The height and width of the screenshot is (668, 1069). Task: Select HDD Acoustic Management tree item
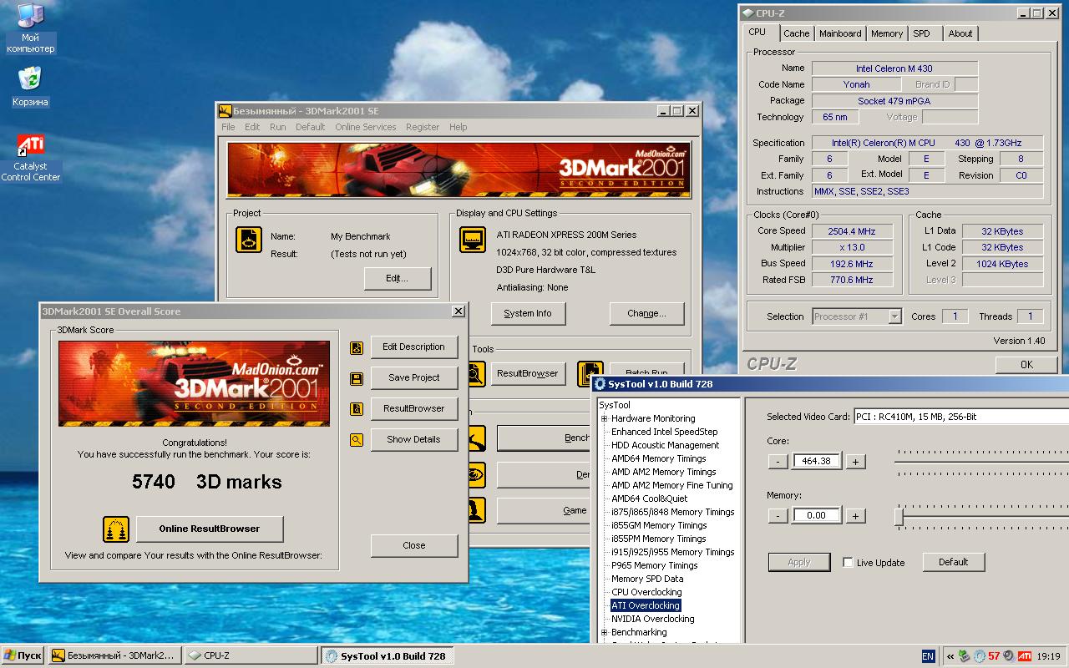[665, 446]
